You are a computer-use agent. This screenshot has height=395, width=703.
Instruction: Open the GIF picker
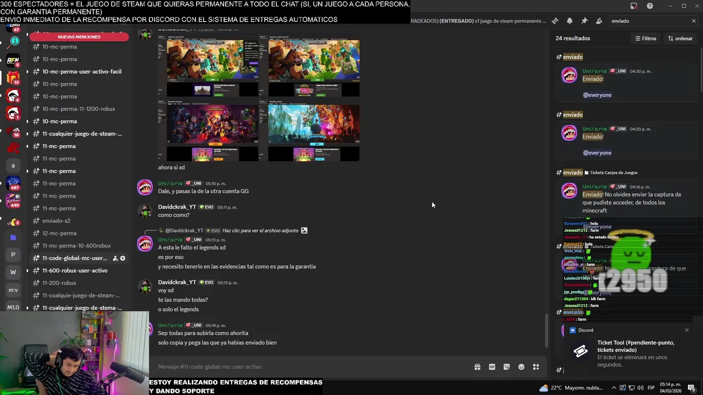pos(492,367)
